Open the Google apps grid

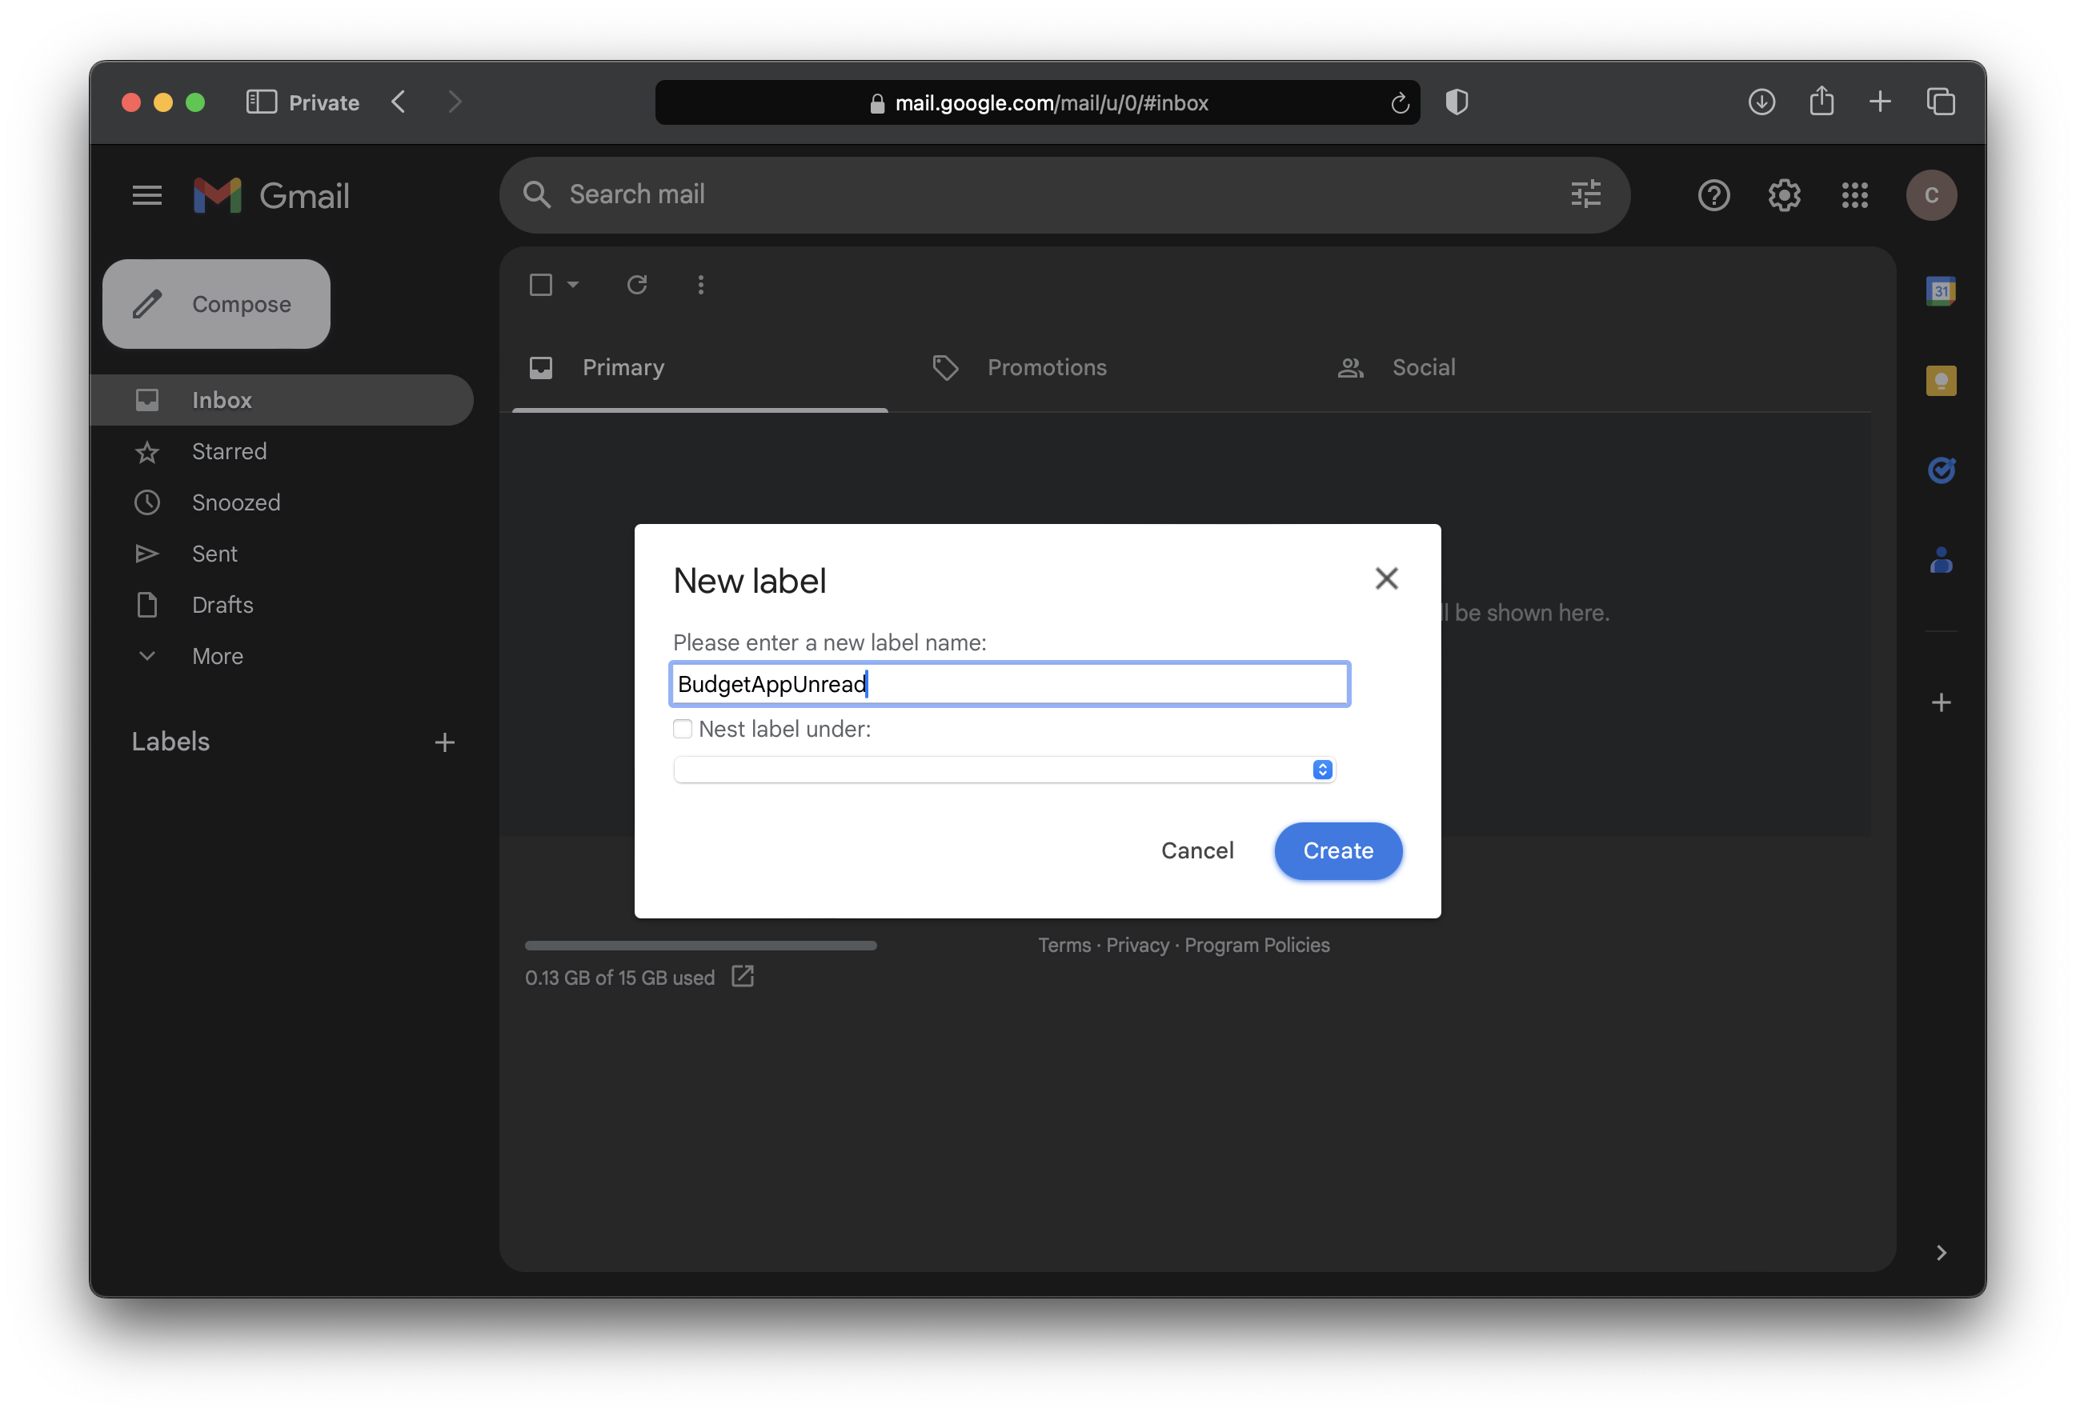click(1854, 194)
